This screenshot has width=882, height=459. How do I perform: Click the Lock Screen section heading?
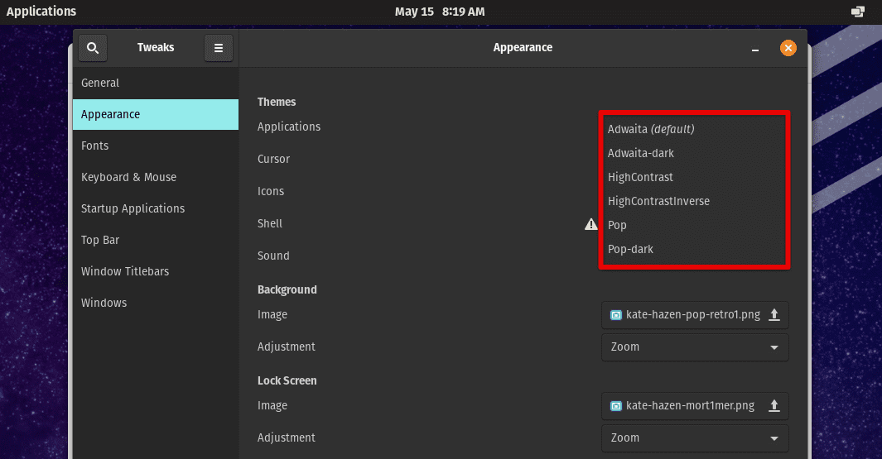[287, 380]
